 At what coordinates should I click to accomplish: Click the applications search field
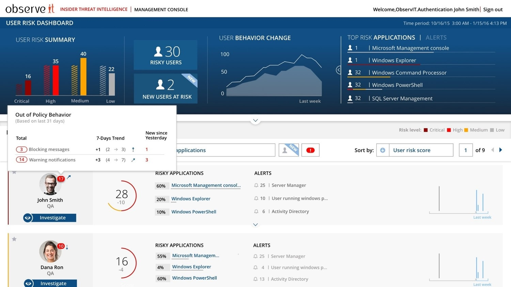[x=226, y=150]
